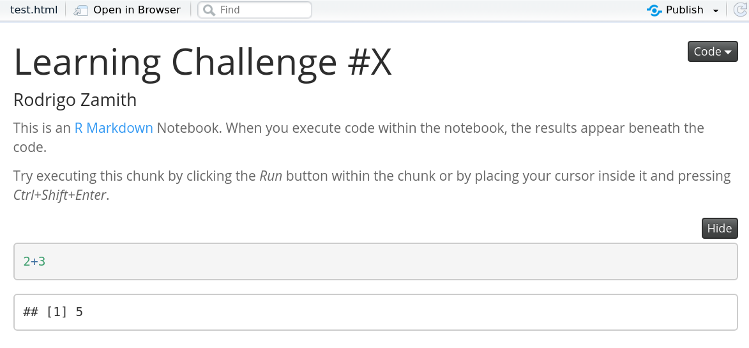Screen dimensions: 749x348
Task: Open the Code dropdown menu
Action: pyautogui.click(x=712, y=52)
